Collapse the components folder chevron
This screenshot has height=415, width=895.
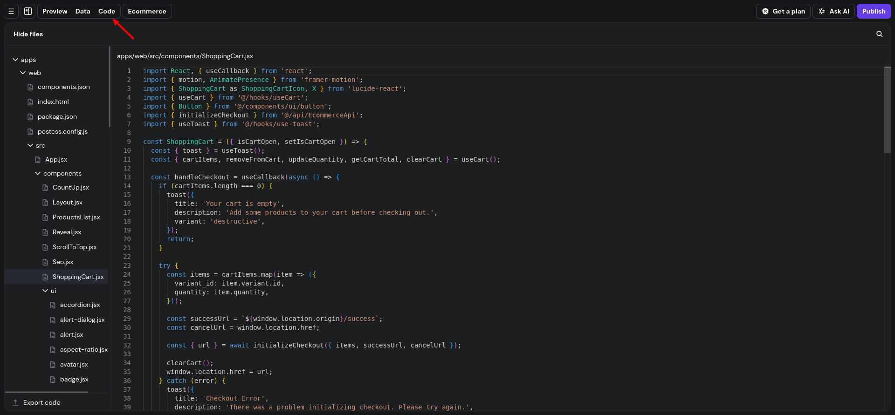[x=38, y=173]
